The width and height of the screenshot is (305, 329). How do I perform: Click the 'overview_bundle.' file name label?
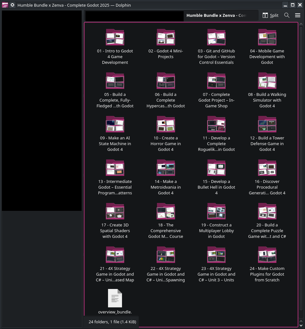pos(115,312)
